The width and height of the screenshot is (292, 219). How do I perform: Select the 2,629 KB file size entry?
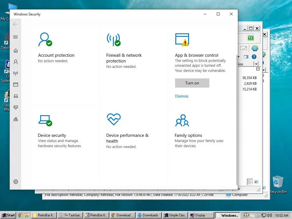coord(250,84)
